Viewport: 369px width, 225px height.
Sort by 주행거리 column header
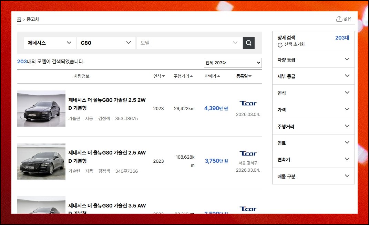coord(183,76)
